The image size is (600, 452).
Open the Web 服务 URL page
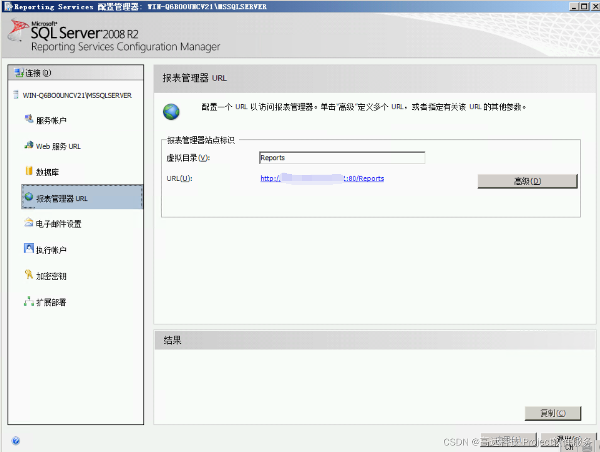(58, 146)
